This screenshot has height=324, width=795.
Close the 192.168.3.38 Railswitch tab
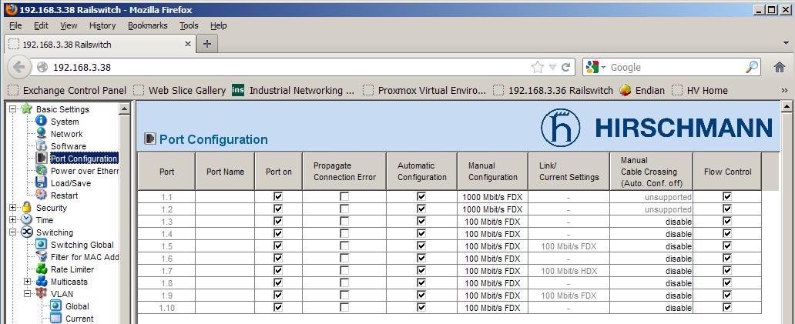[188, 44]
